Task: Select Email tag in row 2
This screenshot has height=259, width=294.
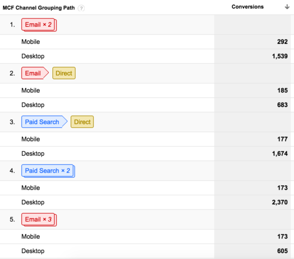Action: pyautogui.click(x=35, y=73)
